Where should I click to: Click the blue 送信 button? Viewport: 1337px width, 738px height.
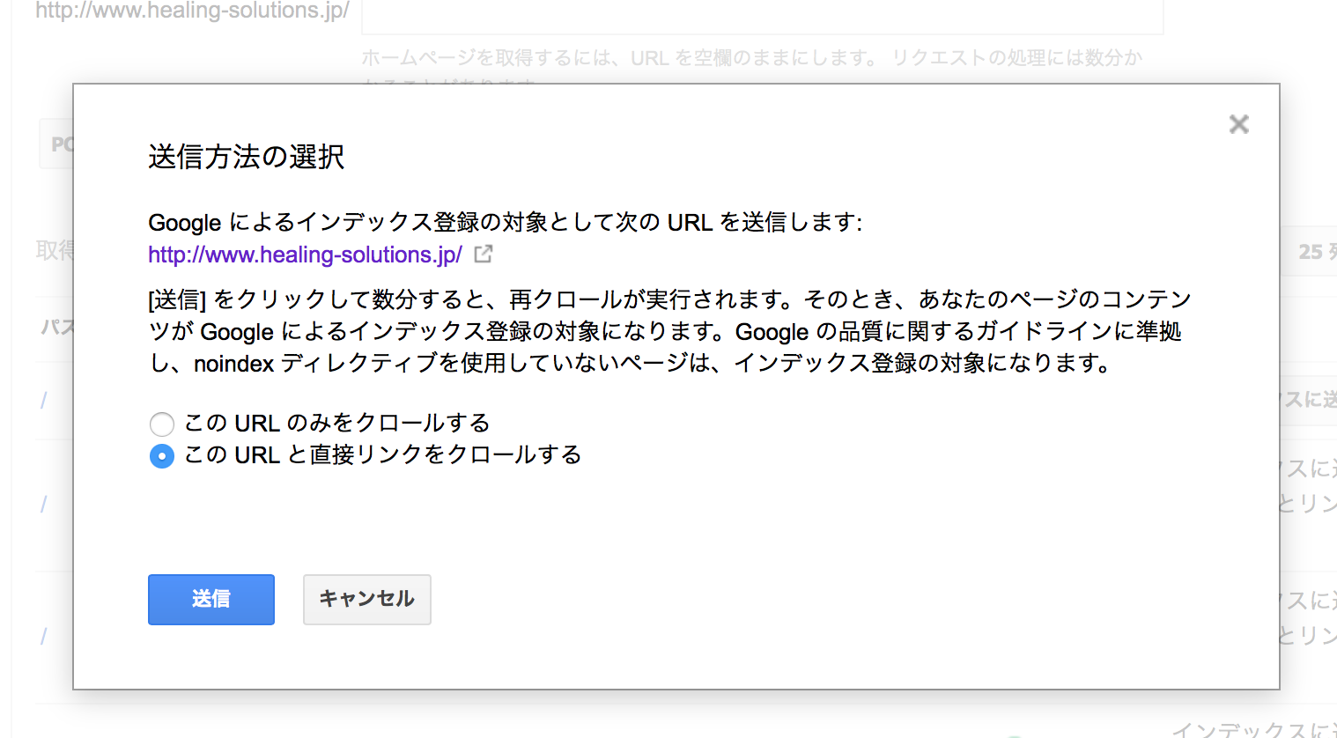point(211,600)
